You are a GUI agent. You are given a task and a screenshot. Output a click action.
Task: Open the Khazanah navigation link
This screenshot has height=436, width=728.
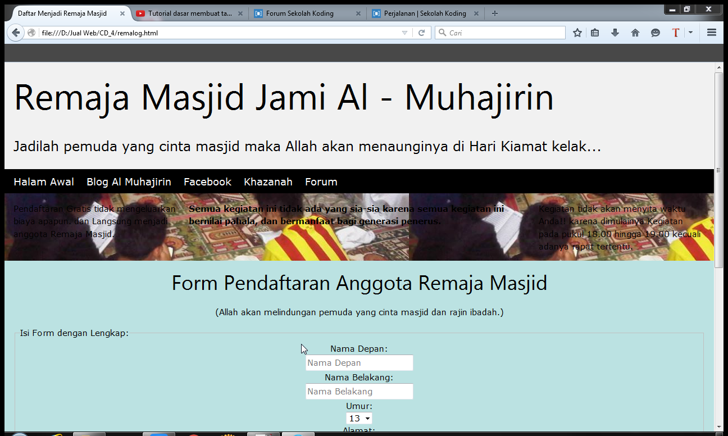coord(268,182)
